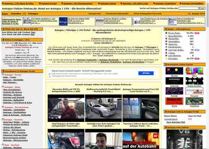The image size is (209, 149).
Task: Open Auto - Tuning forum link
Action: click(10, 77)
